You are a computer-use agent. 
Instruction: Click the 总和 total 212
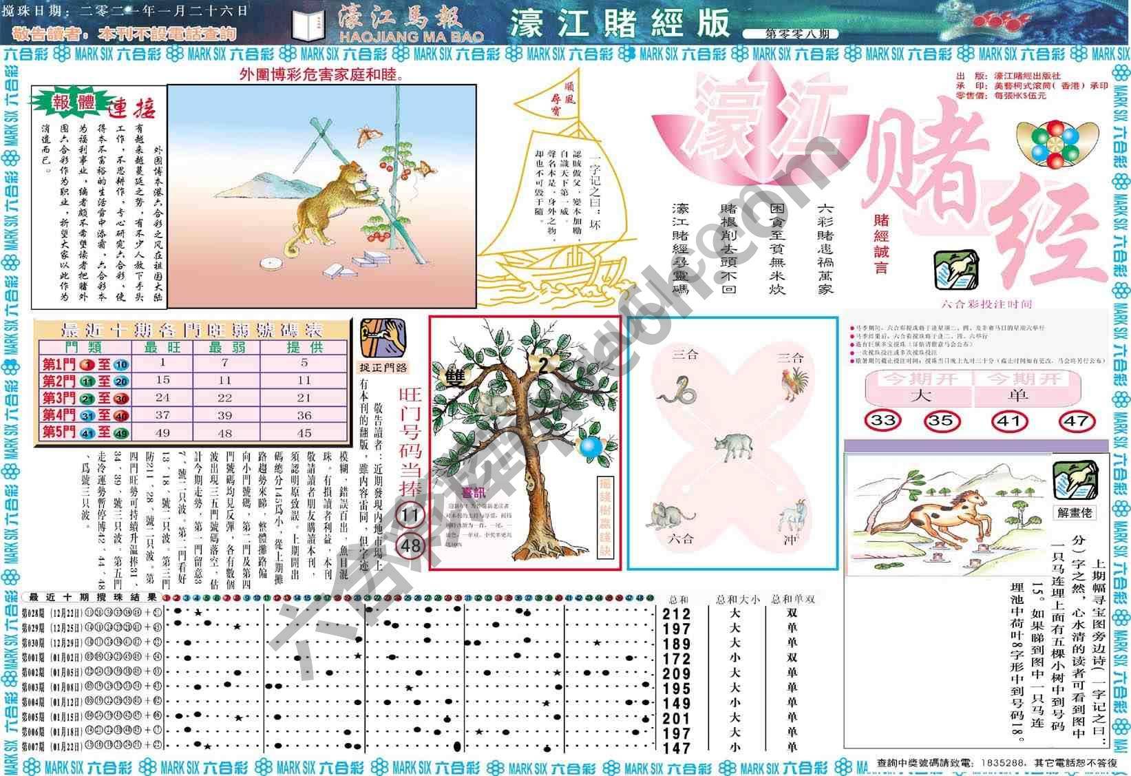tap(676, 614)
